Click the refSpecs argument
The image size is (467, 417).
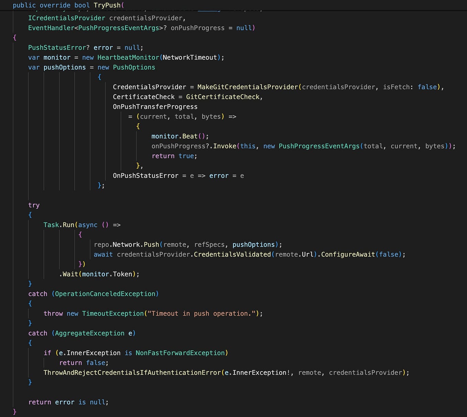[x=209, y=244]
